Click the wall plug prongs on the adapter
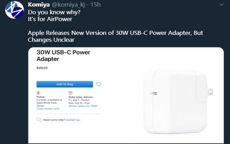230x144 pixels. pos(210,92)
